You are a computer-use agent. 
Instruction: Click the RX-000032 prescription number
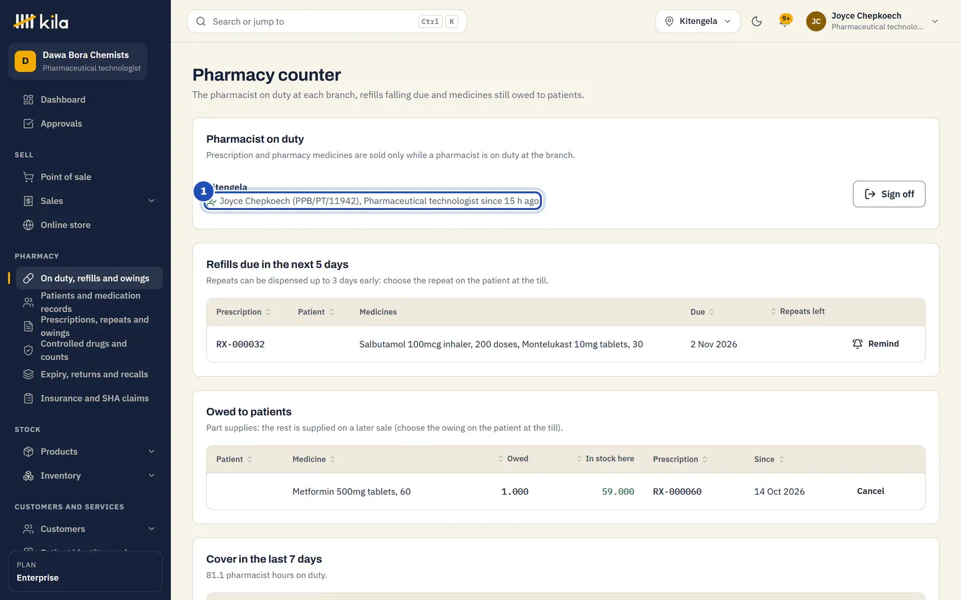pyautogui.click(x=240, y=345)
